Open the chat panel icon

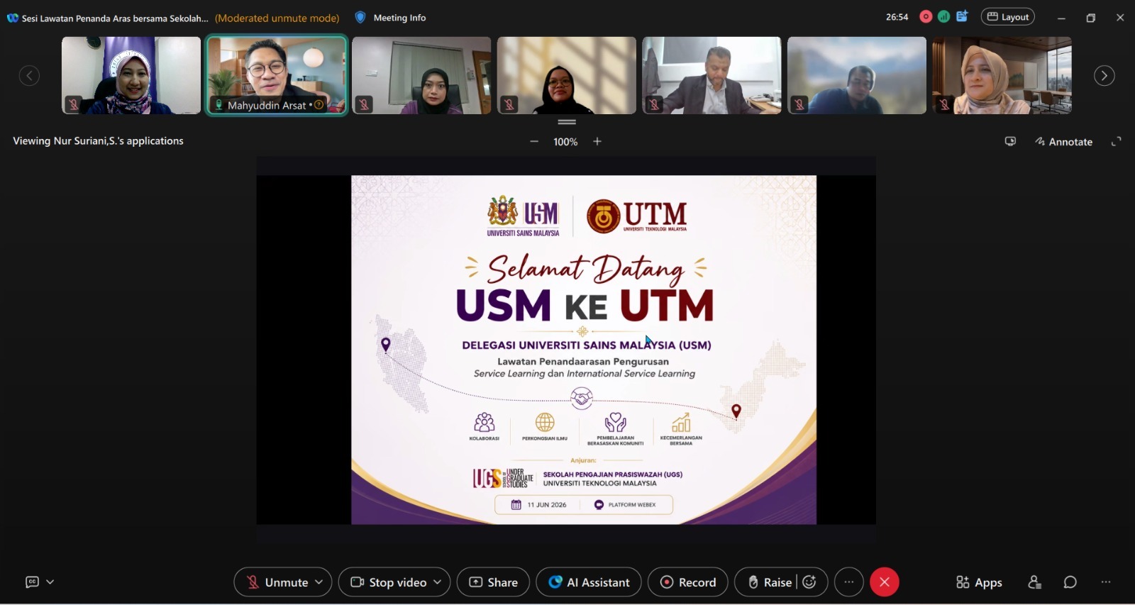pyautogui.click(x=1070, y=582)
